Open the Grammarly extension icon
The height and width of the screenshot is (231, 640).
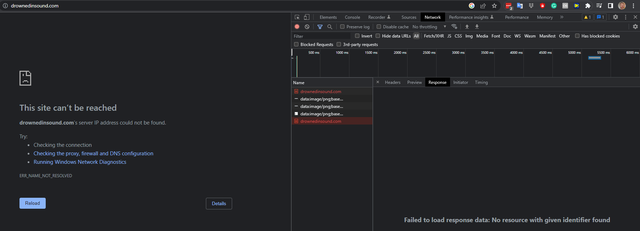(554, 6)
